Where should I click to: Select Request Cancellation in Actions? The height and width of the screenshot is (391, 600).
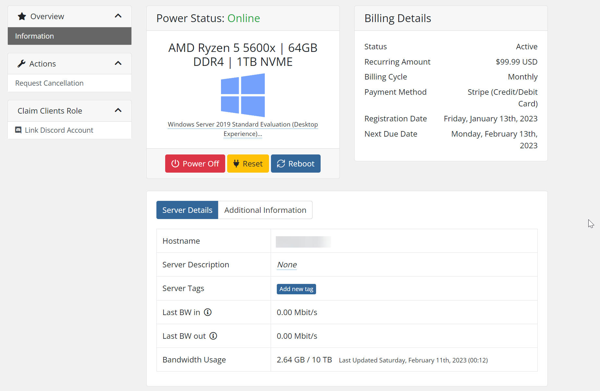click(69, 83)
